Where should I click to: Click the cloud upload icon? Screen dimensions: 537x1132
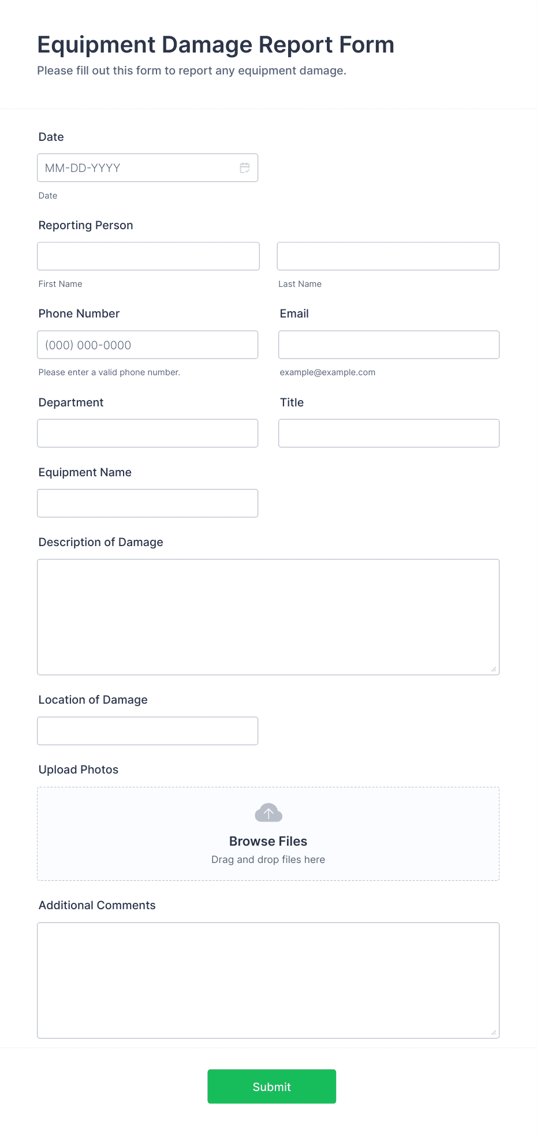coord(268,813)
